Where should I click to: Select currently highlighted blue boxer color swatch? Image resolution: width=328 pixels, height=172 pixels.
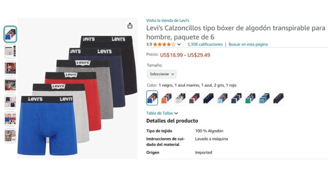(152, 98)
